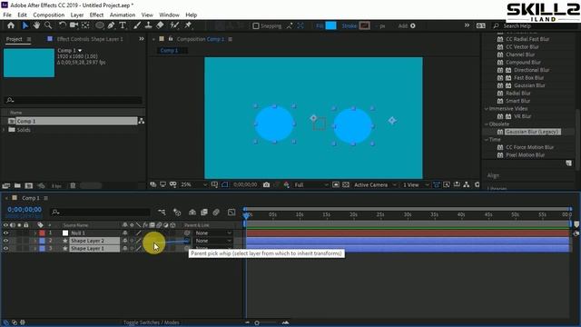Click the Fill color swatch

click(x=330, y=25)
